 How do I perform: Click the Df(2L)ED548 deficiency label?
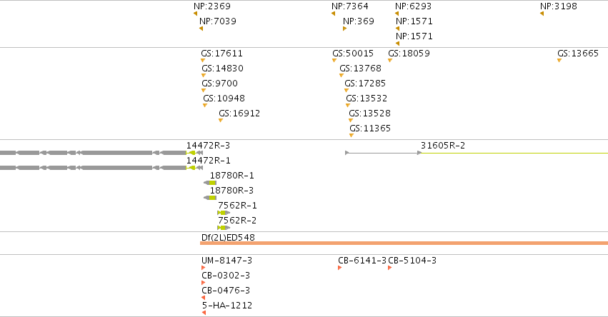point(228,238)
